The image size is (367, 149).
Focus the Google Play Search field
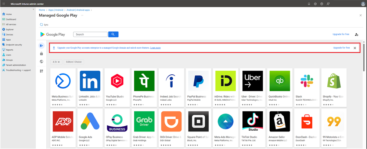(x=90, y=34)
